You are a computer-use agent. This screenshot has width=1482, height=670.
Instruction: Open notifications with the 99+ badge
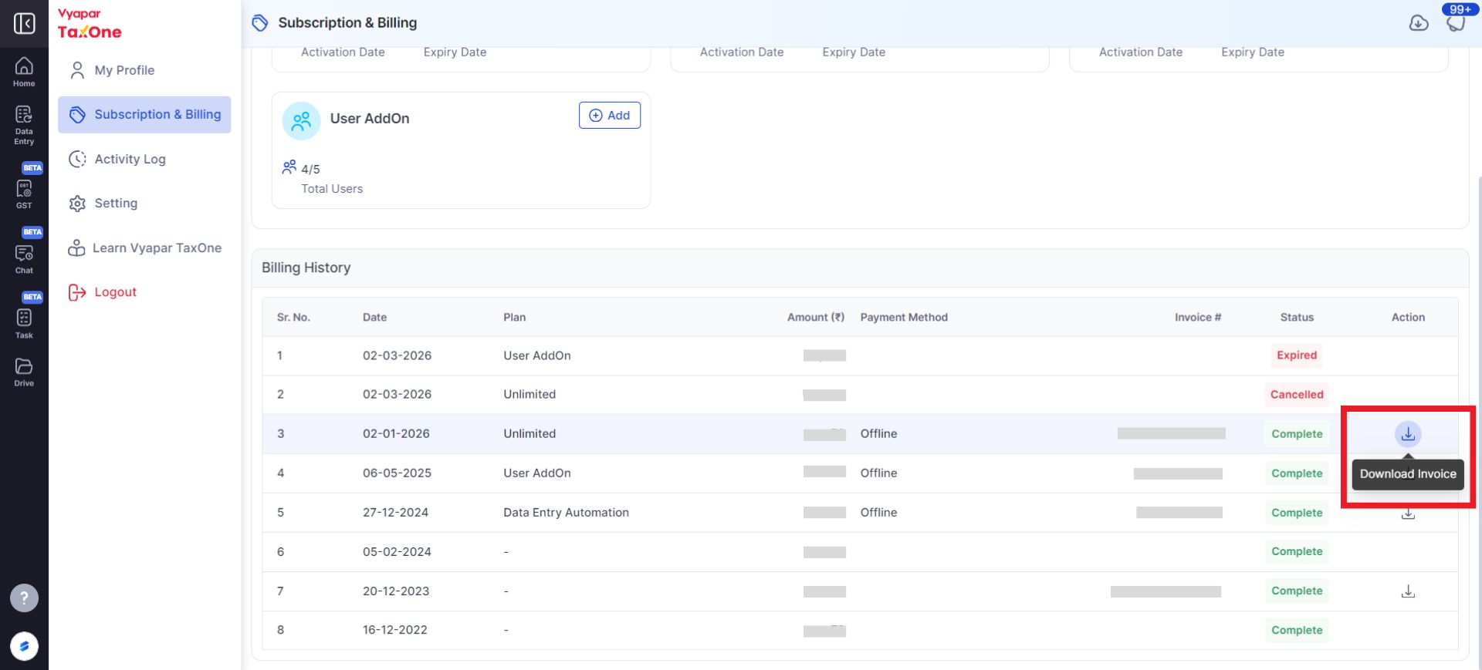1456,20
